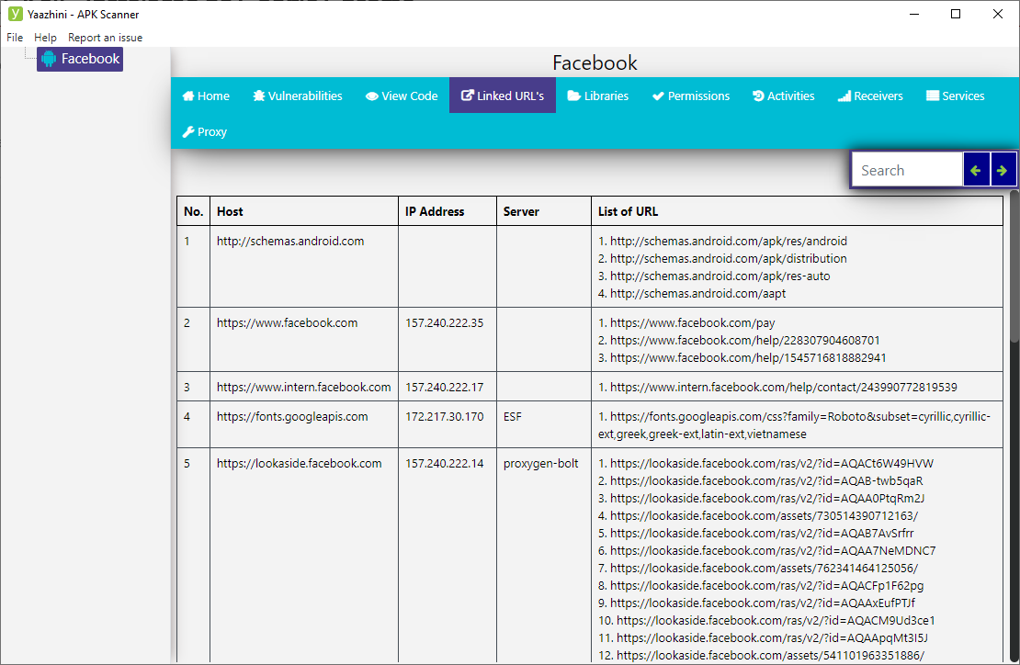Select Facebook project in the tree
This screenshot has width=1020, height=665.
[x=80, y=59]
